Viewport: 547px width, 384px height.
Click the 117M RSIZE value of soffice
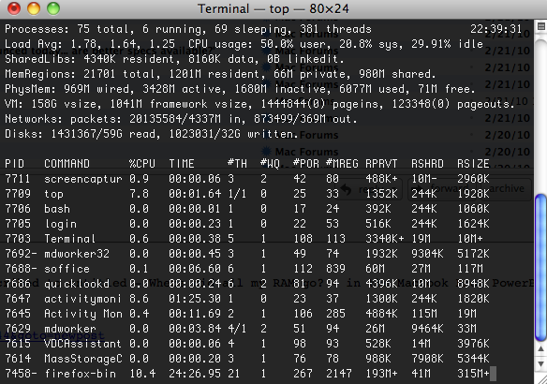coord(470,269)
